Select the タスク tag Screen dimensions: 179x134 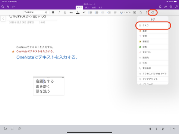click(x=153, y=25)
